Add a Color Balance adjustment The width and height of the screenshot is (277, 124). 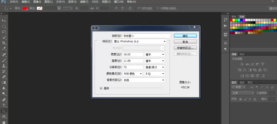[x=245, y=70]
